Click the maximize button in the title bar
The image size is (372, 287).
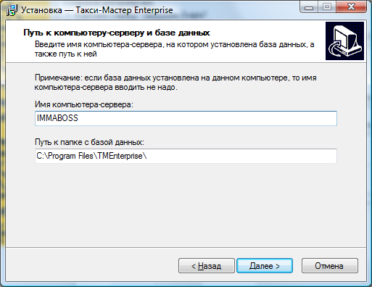(327, 7)
